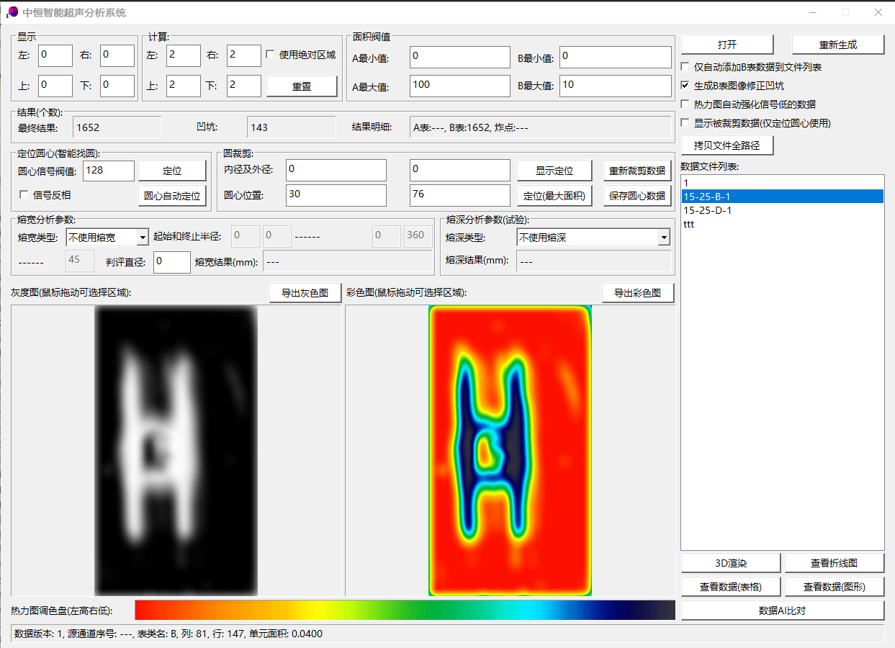Click the grayscale ultrasound image
The width and height of the screenshot is (895, 648).
pyautogui.click(x=176, y=450)
